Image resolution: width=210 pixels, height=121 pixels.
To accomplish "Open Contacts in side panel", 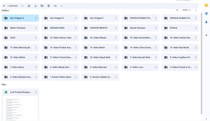I will tap(206, 22).
